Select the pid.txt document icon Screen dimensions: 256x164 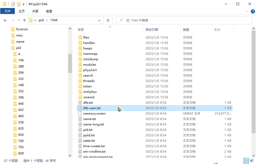pyautogui.click(x=80, y=130)
